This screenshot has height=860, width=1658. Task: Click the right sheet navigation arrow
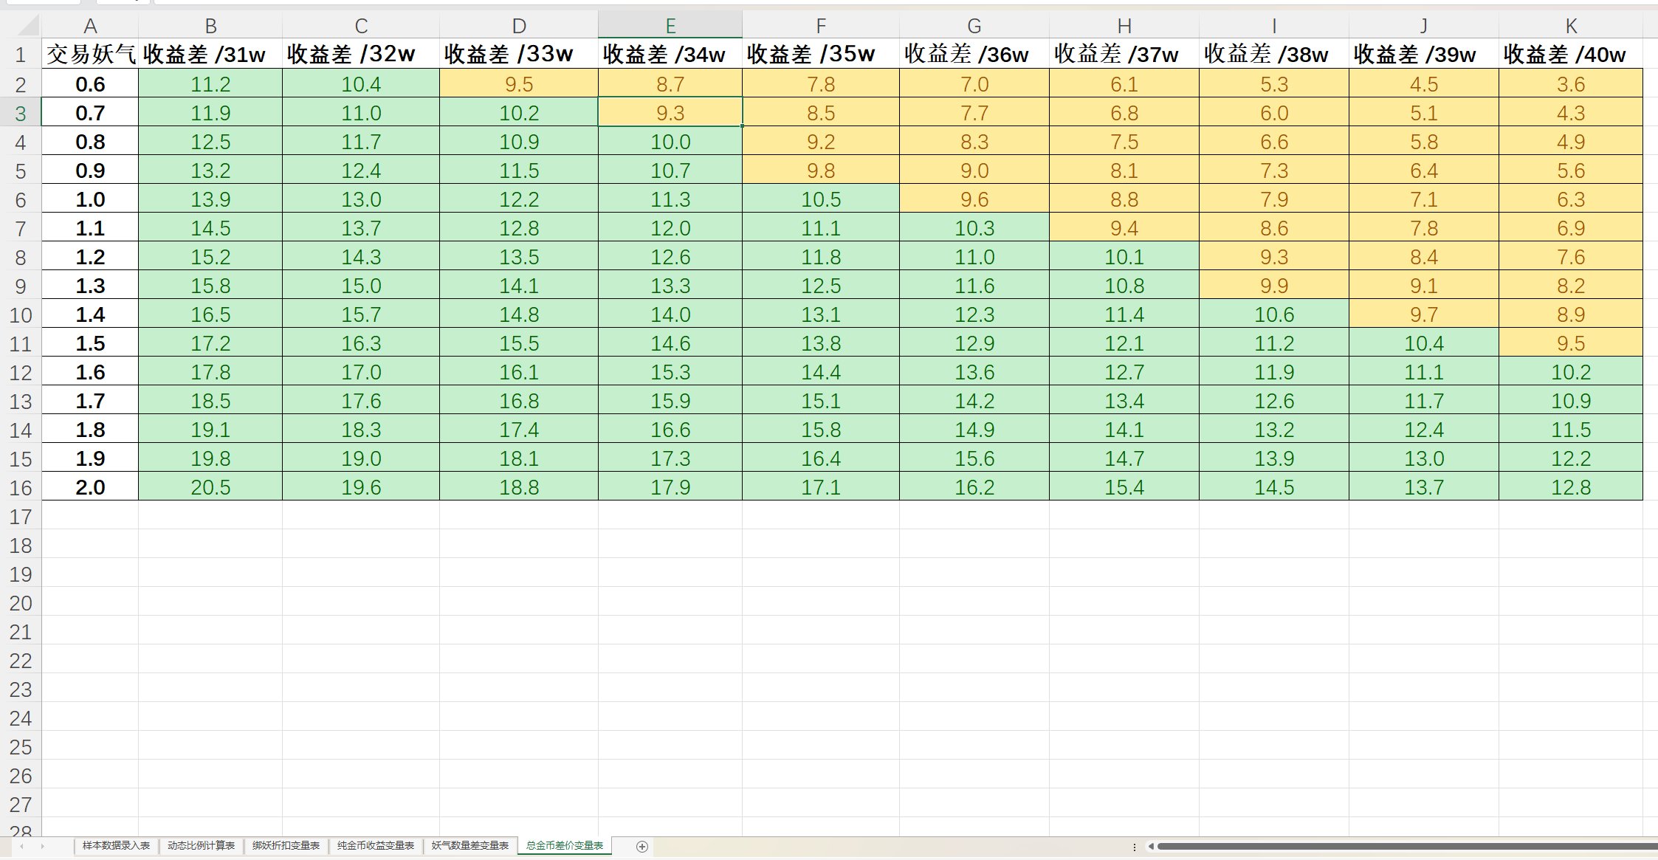point(42,846)
